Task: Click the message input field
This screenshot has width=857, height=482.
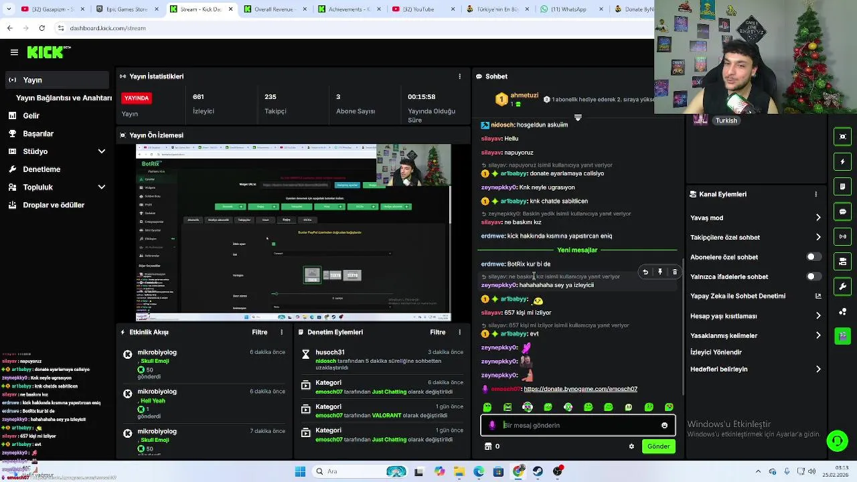Action: [578, 425]
